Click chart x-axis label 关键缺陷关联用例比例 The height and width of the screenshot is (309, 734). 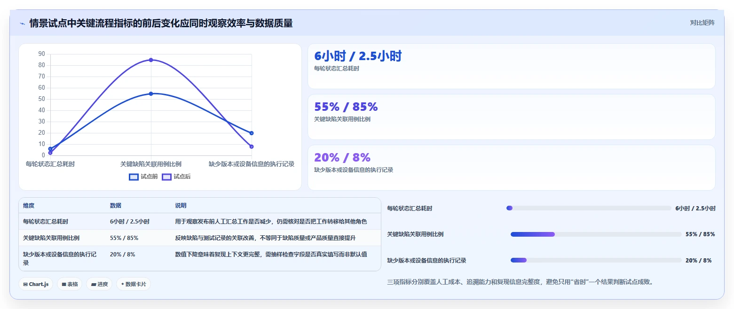tap(151, 164)
